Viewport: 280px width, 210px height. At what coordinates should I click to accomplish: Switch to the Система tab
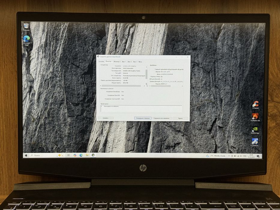(101, 61)
